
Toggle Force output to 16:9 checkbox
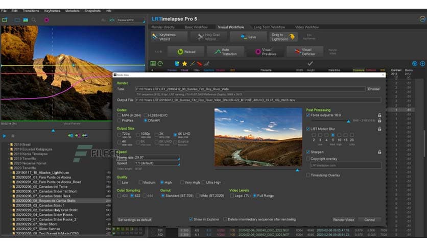pyautogui.click(x=308, y=115)
